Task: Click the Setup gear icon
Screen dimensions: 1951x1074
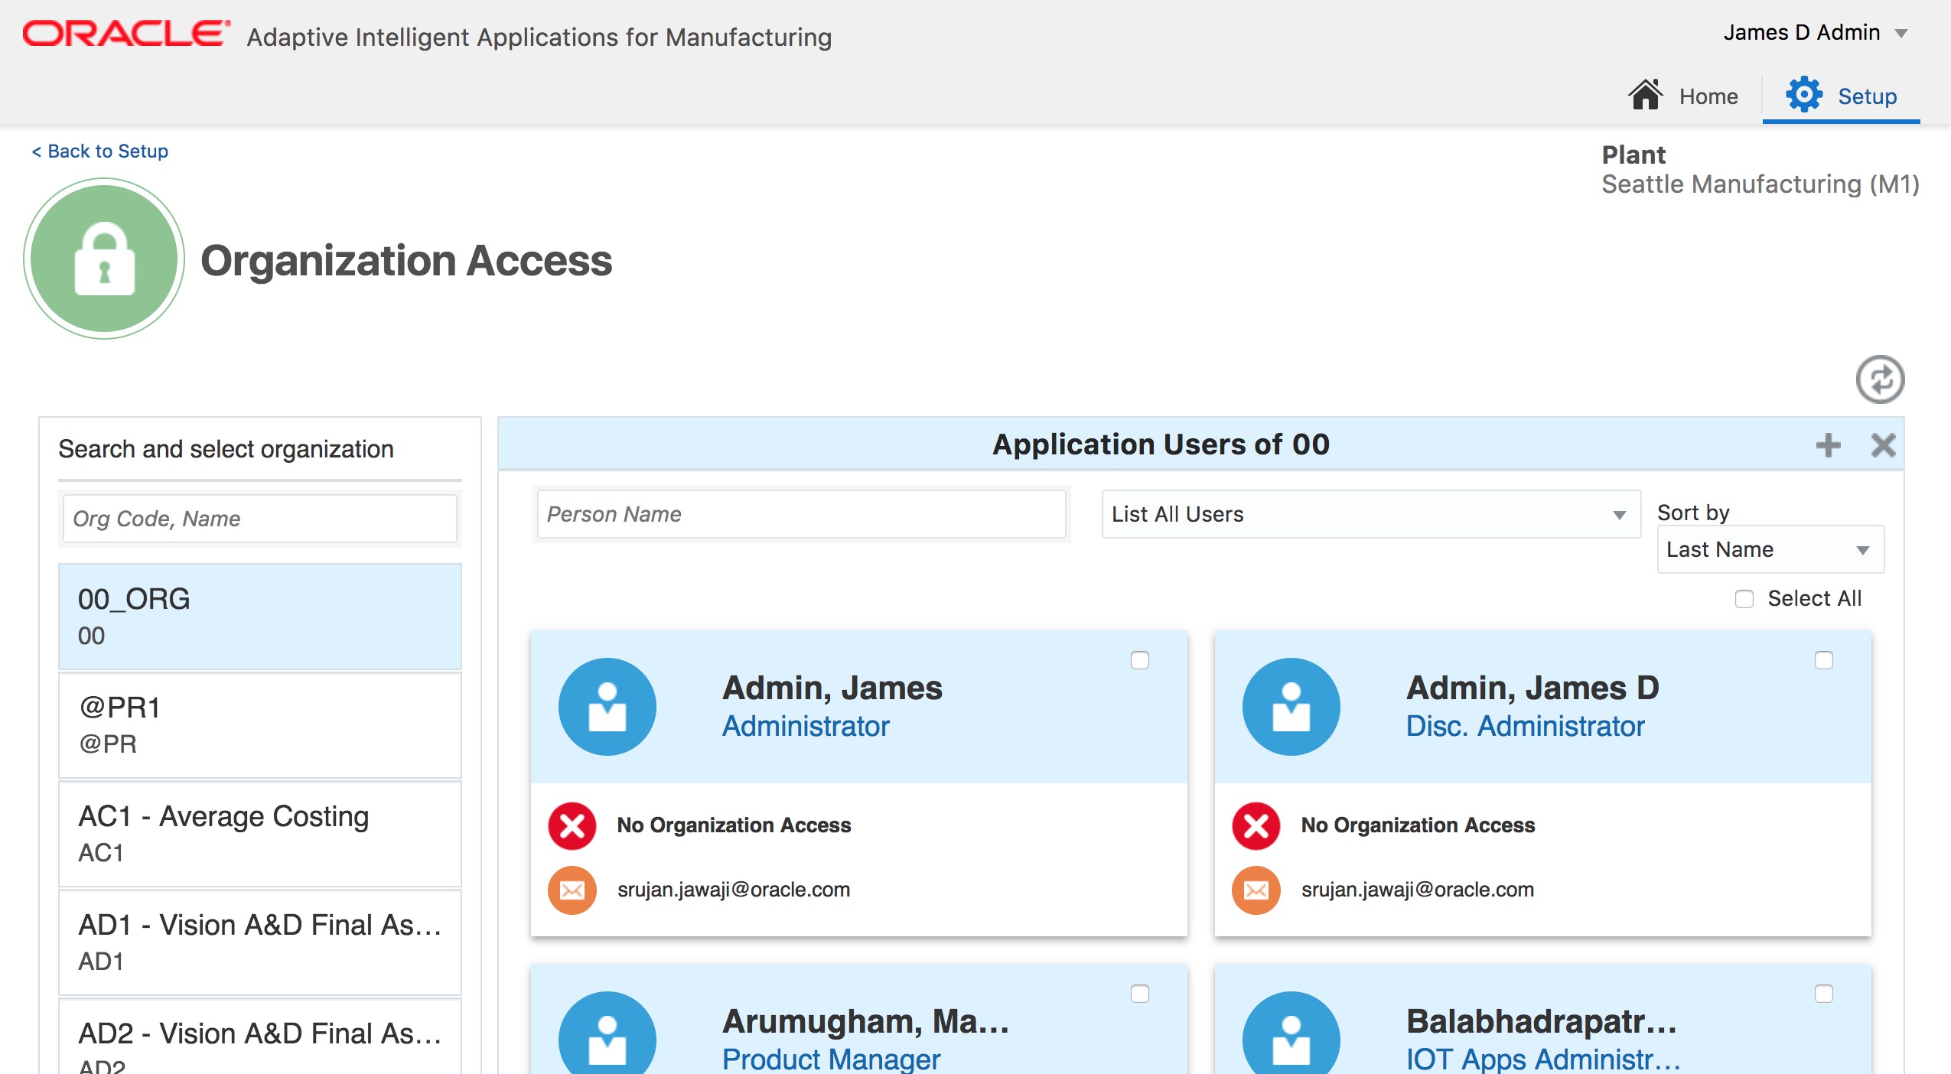Action: (1805, 93)
